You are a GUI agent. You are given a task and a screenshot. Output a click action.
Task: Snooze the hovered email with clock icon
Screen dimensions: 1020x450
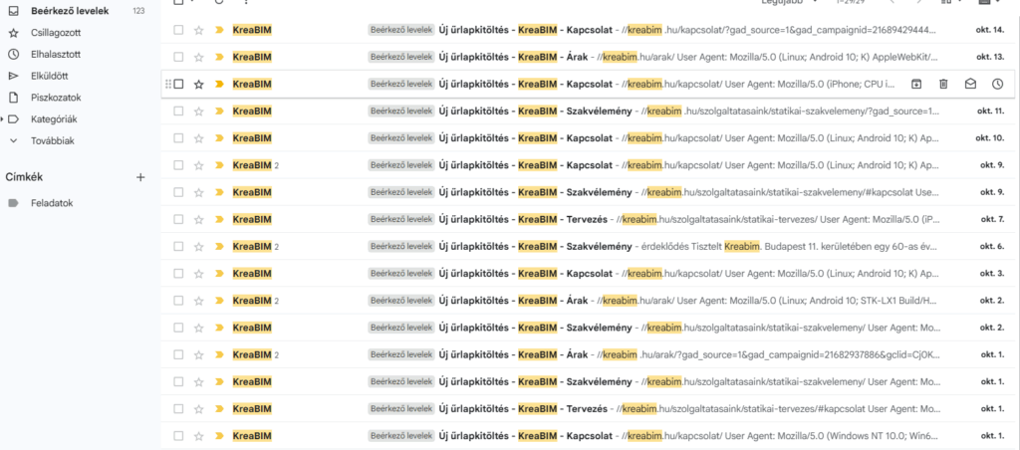tap(997, 85)
